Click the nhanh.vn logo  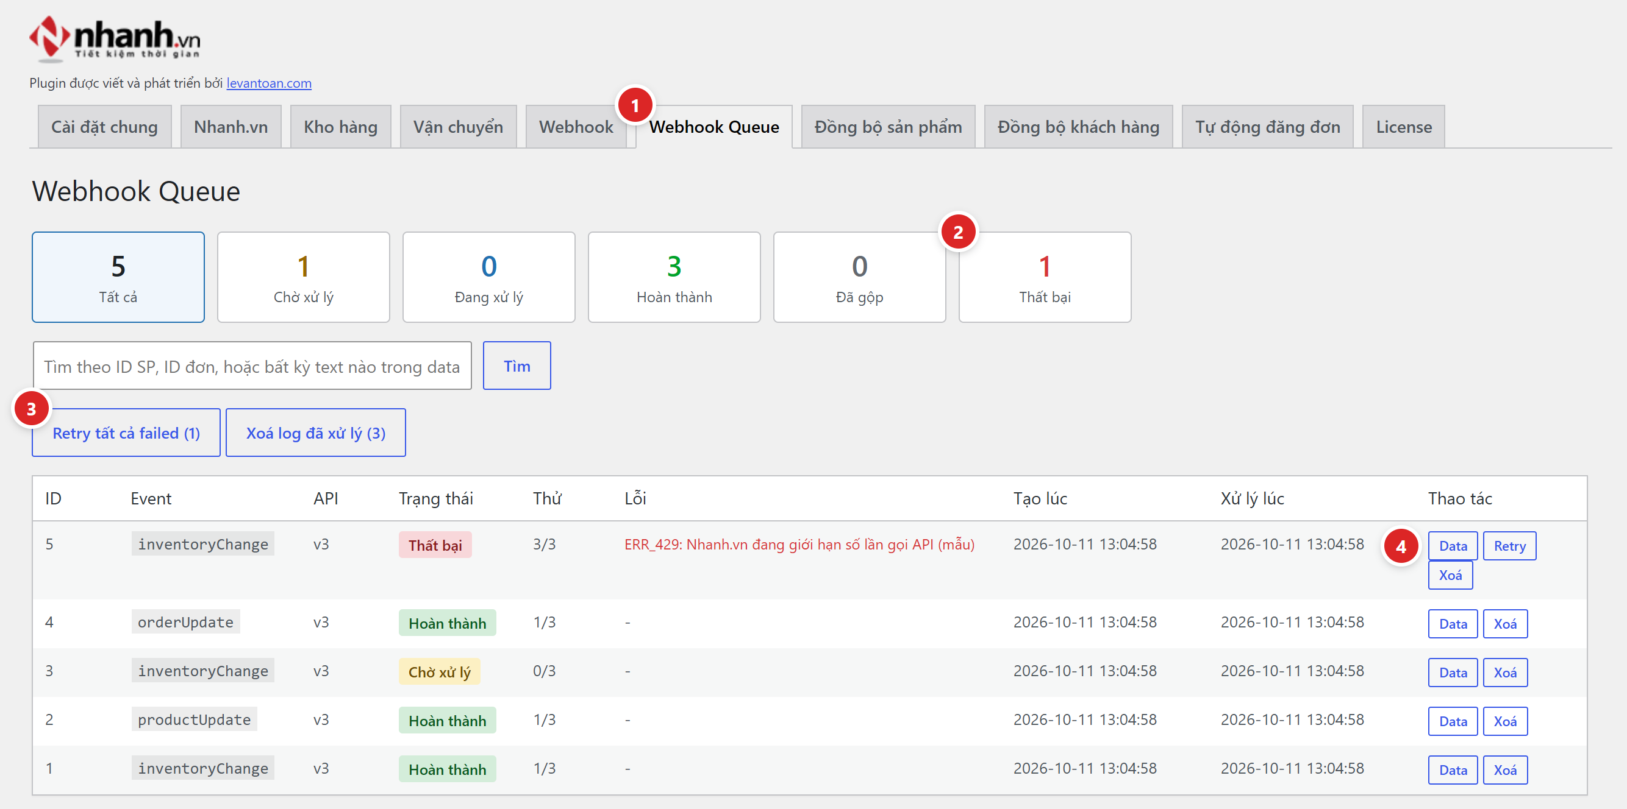tap(115, 39)
